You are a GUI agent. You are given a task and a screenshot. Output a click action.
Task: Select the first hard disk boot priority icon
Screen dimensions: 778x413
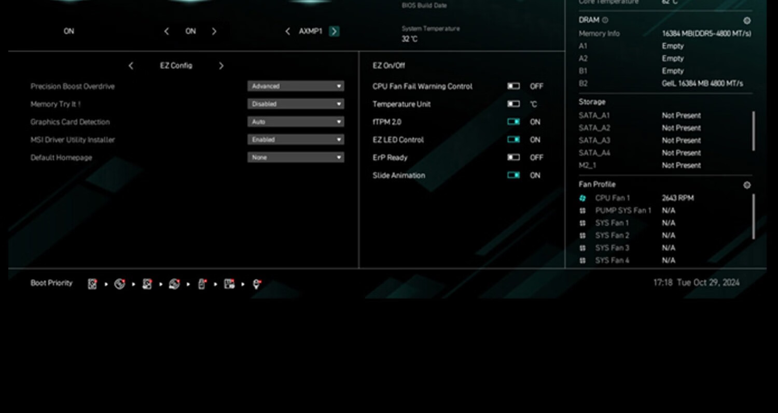point(92,283)
